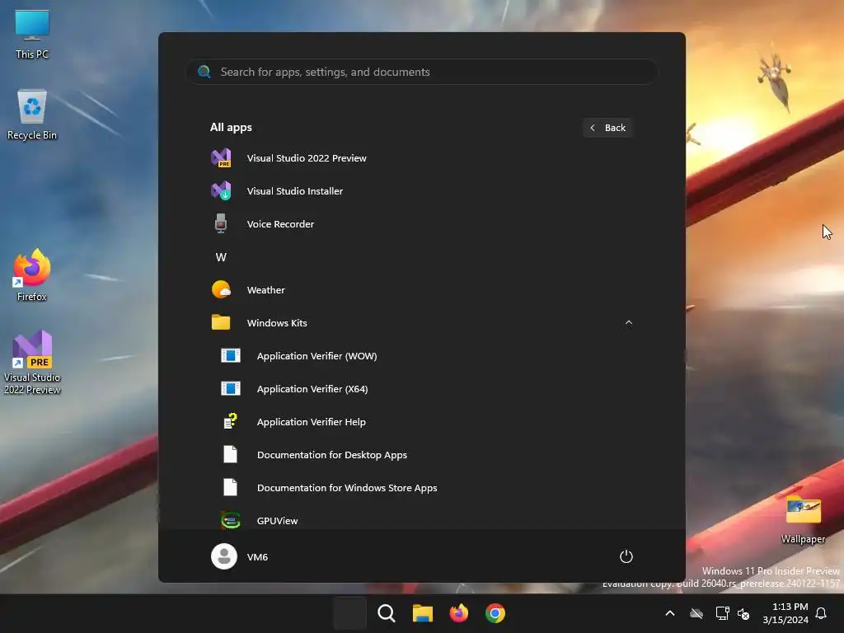
Task: Open the Wallpaper folder on desktop
Action: (803, 519)
